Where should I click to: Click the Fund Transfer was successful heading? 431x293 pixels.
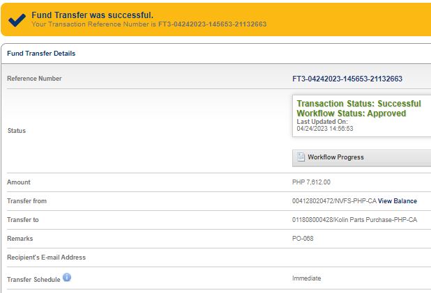[x=93, y=15]
